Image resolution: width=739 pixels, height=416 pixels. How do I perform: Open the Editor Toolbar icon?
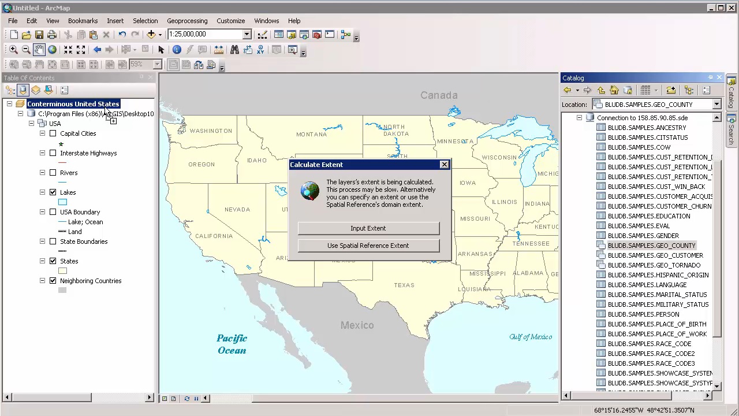point(262,35)
